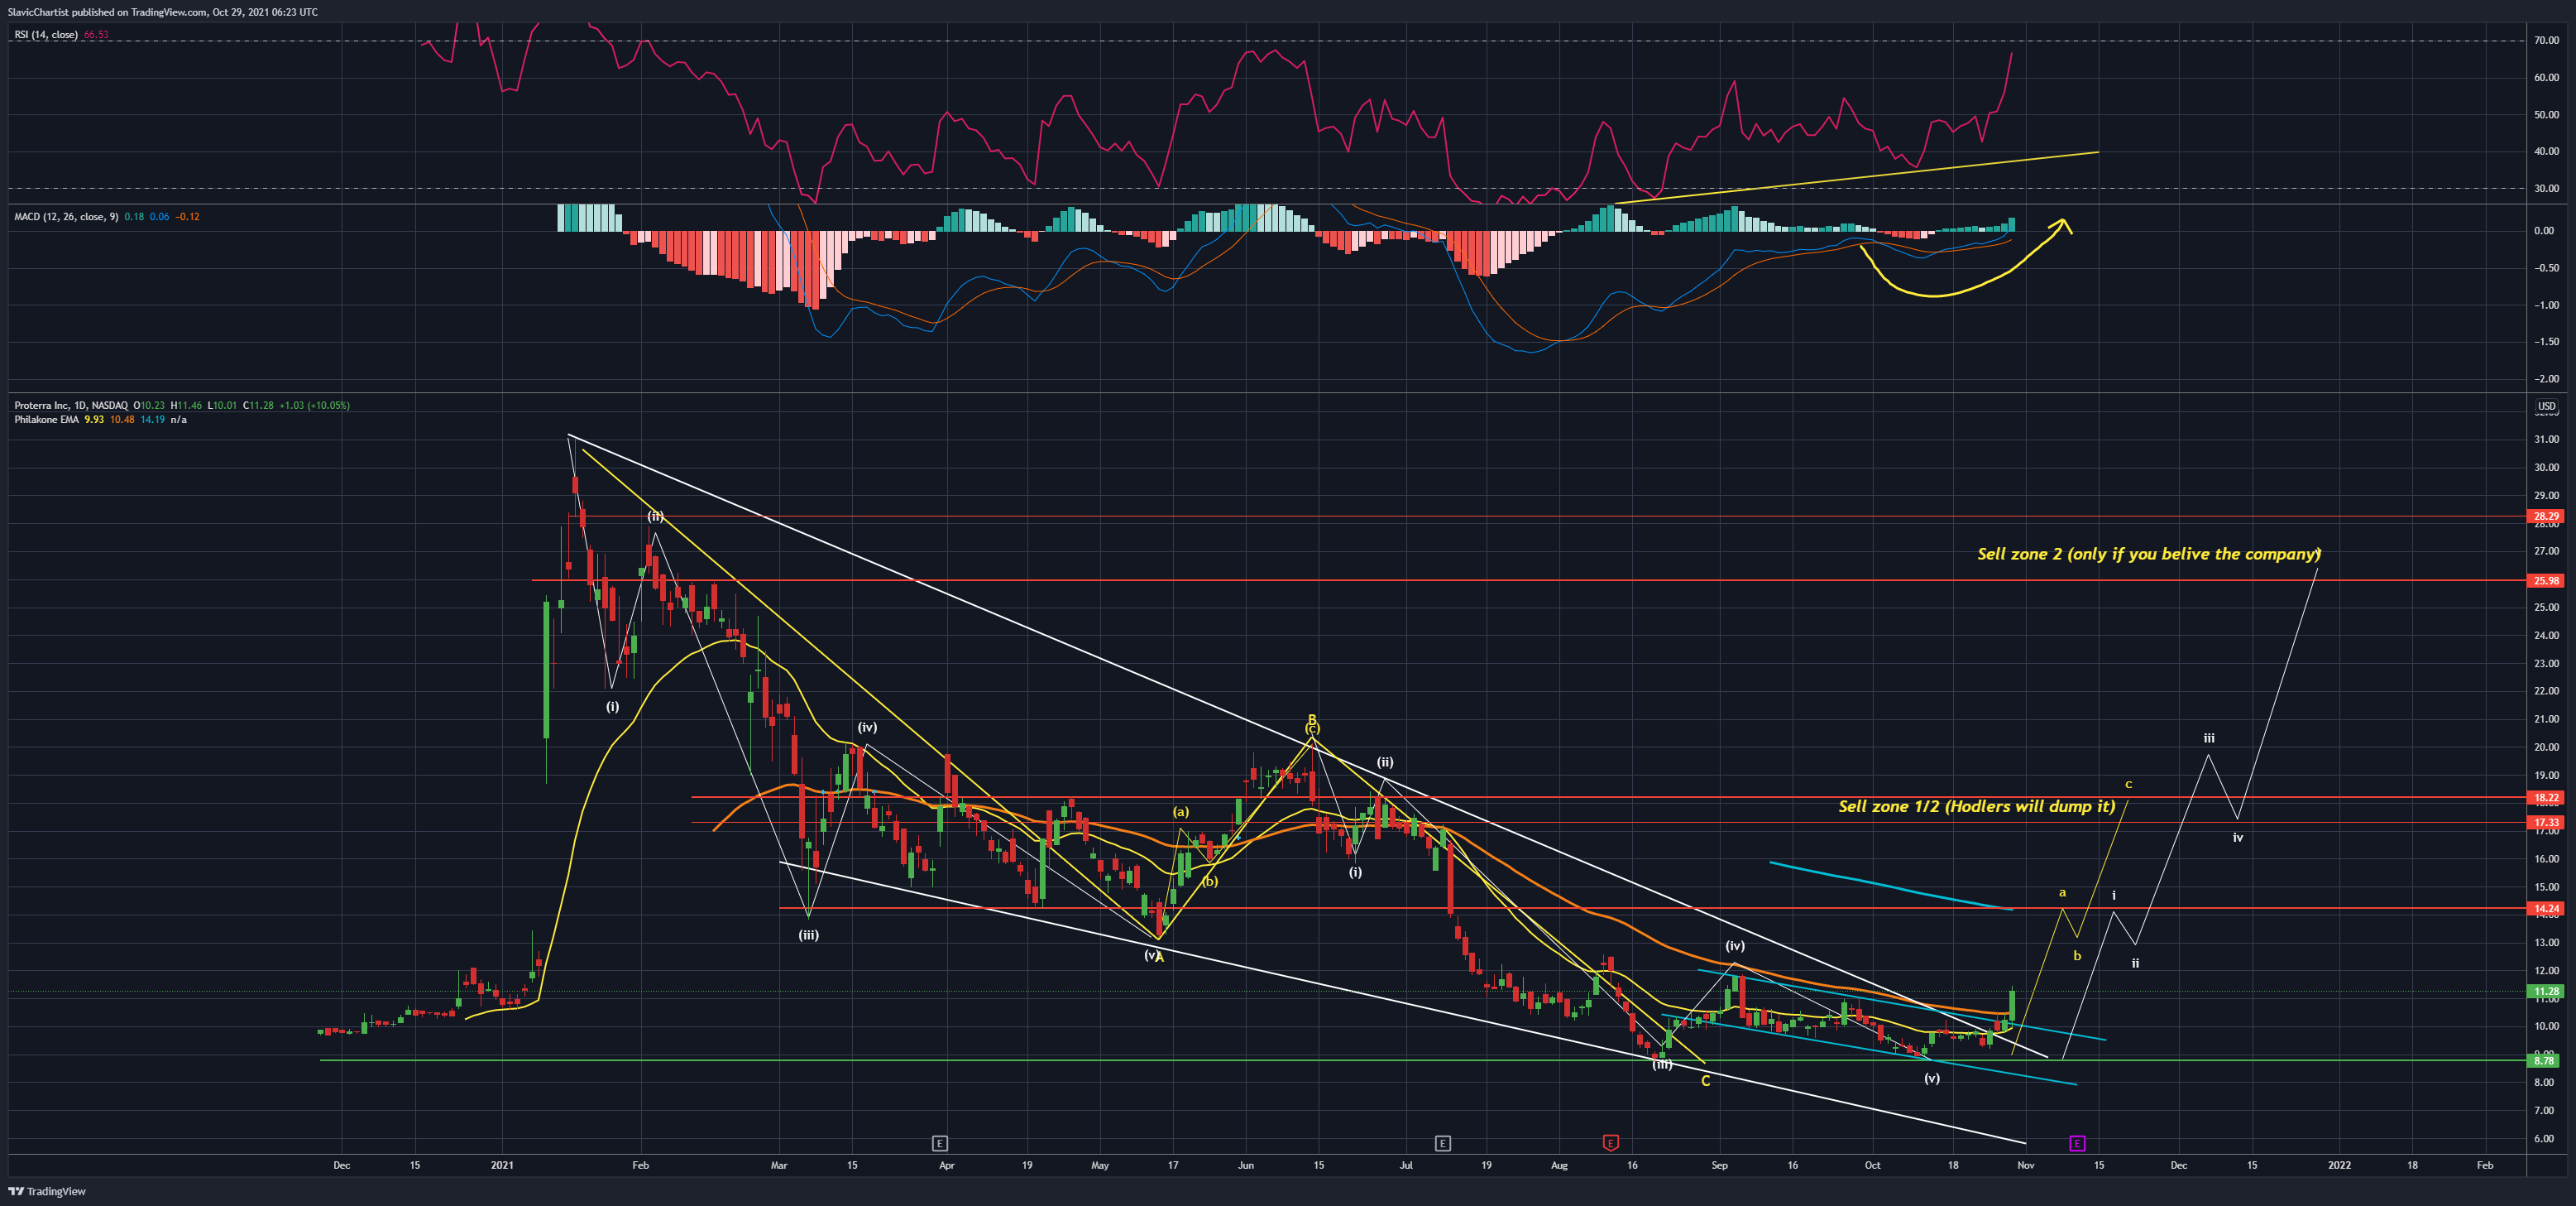The width and height of the screenshot is (2576, 1206).
Task: Select the projected white iv wave label
Action: coord(2238,838)
